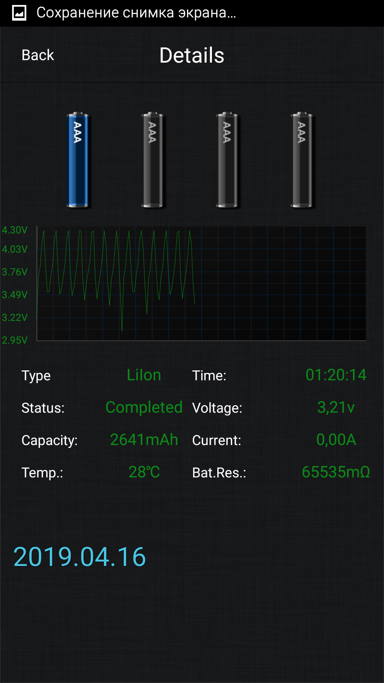Tap the screenshot saving notification icon

point(19,13)
